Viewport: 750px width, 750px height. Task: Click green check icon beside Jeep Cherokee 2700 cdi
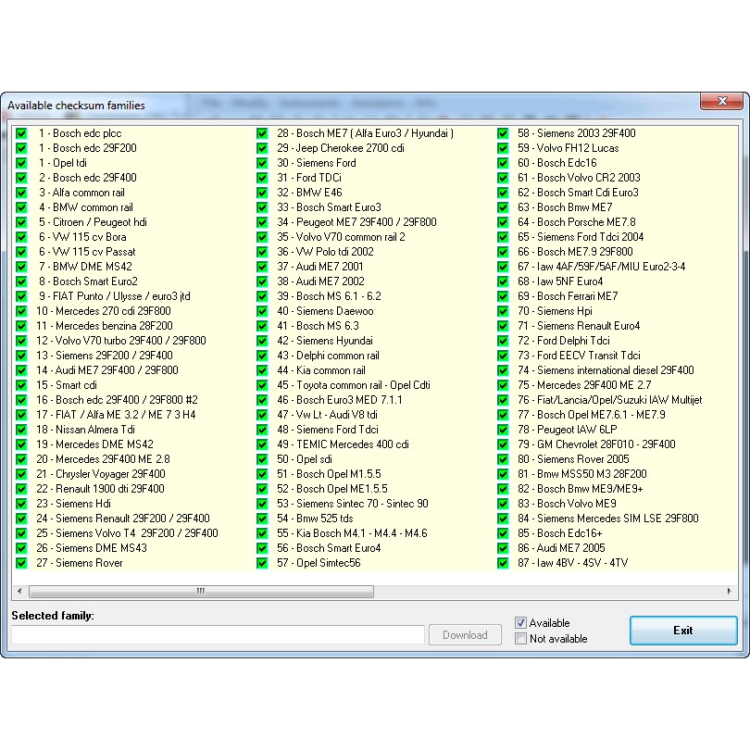coord(262,148)
